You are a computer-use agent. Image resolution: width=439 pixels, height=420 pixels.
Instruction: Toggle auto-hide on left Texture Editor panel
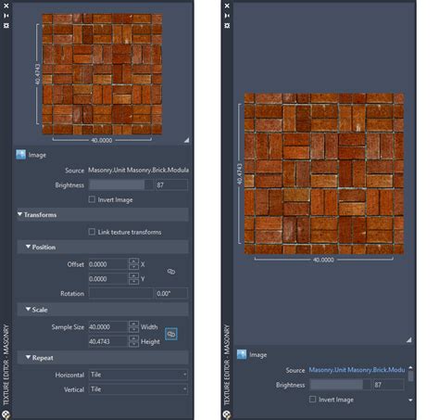point(6,16)
